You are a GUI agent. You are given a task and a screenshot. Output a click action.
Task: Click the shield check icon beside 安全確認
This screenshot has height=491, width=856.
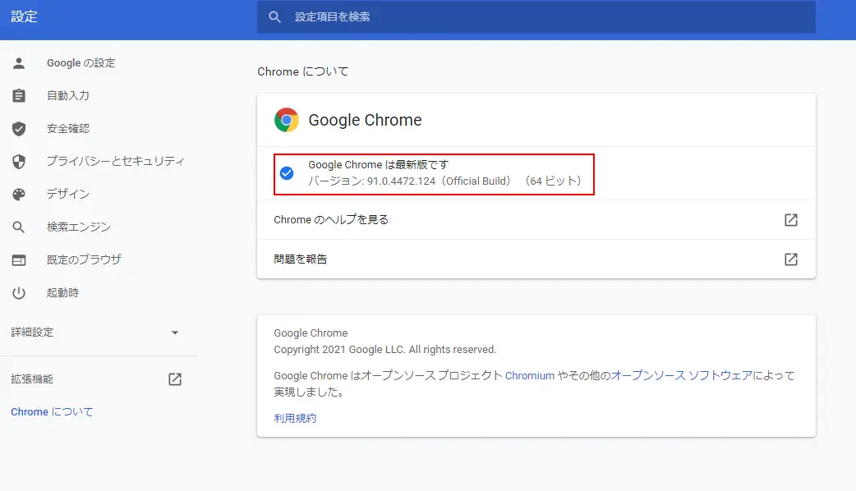[x=19, y=129]
